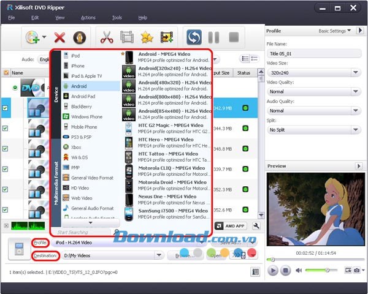Select Windows Phone category
Viewport: 368px width, 294px height.
(x=91, y=116)
